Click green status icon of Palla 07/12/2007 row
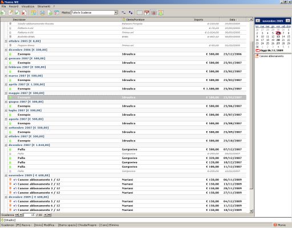The height and width of the screenshot is (228, 292). 10,149
